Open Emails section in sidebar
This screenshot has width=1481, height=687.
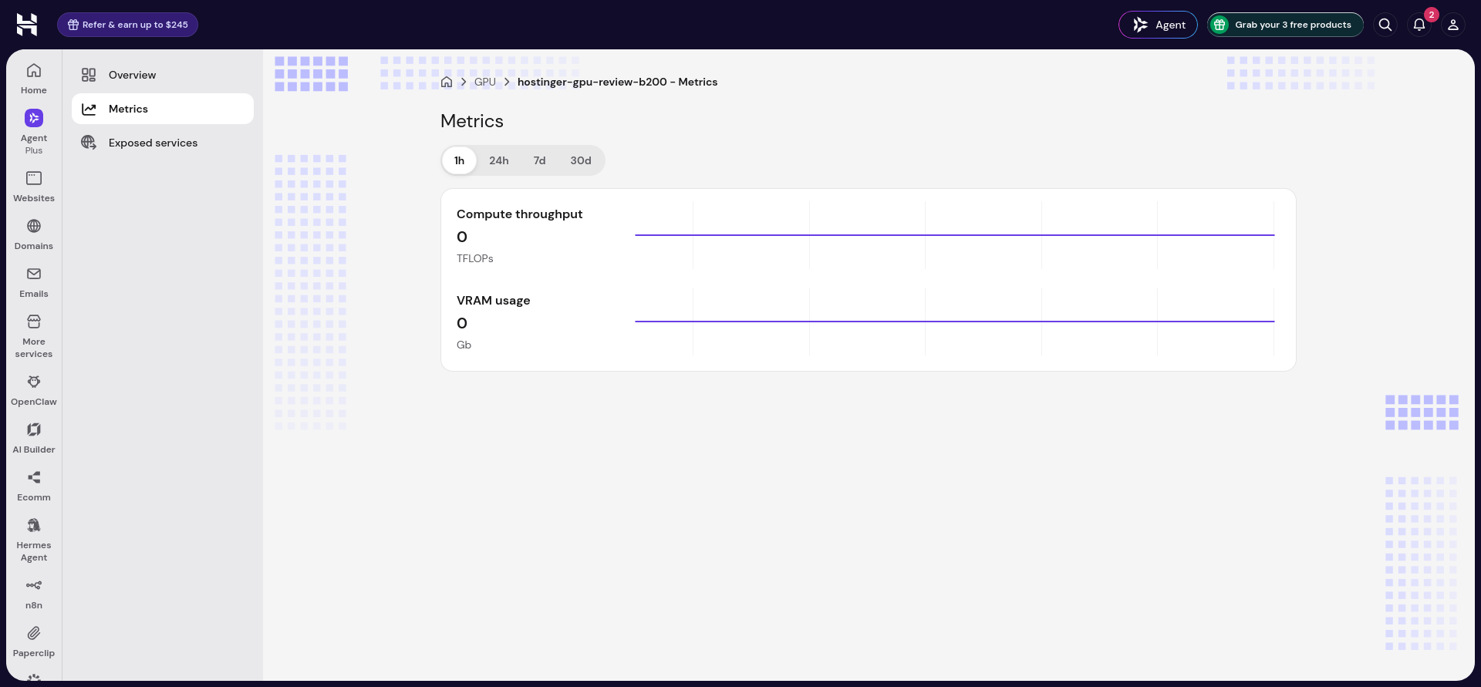[34, 282]
